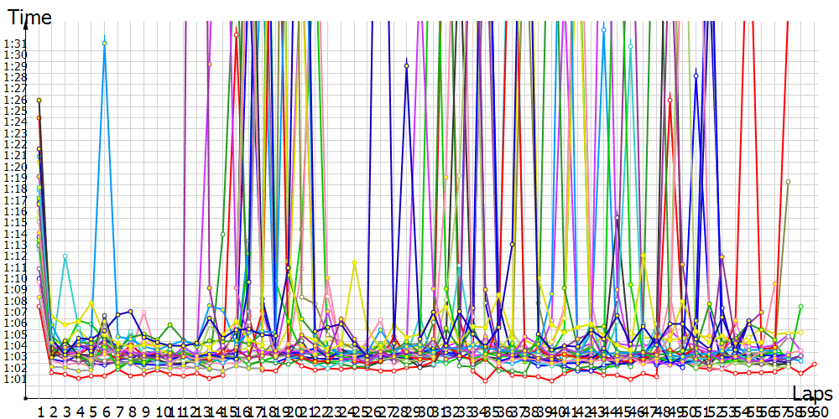Select the 1:01 label on the time axis
The height and width of the screenshot is (419, 839).
[15, 379]
